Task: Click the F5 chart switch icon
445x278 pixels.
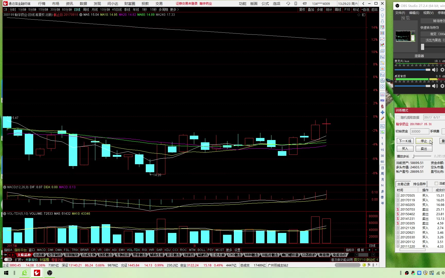Action: tap(382, 126)
